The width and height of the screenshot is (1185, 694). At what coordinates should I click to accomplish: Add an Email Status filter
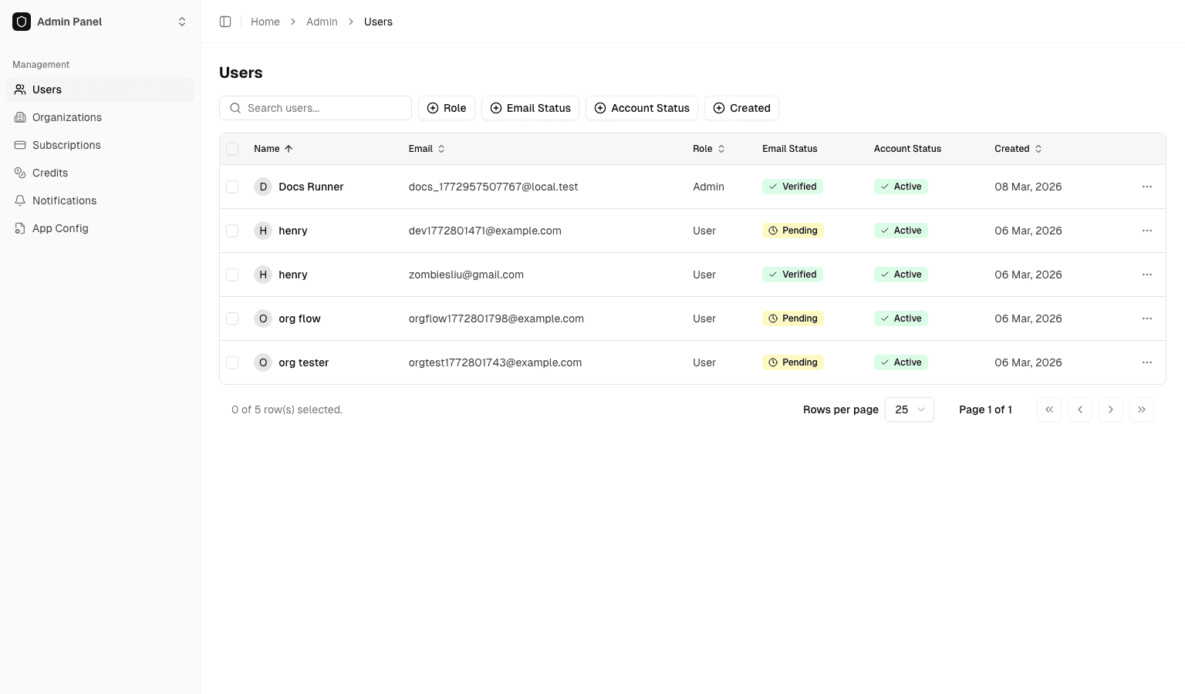(x=530, y=108)
